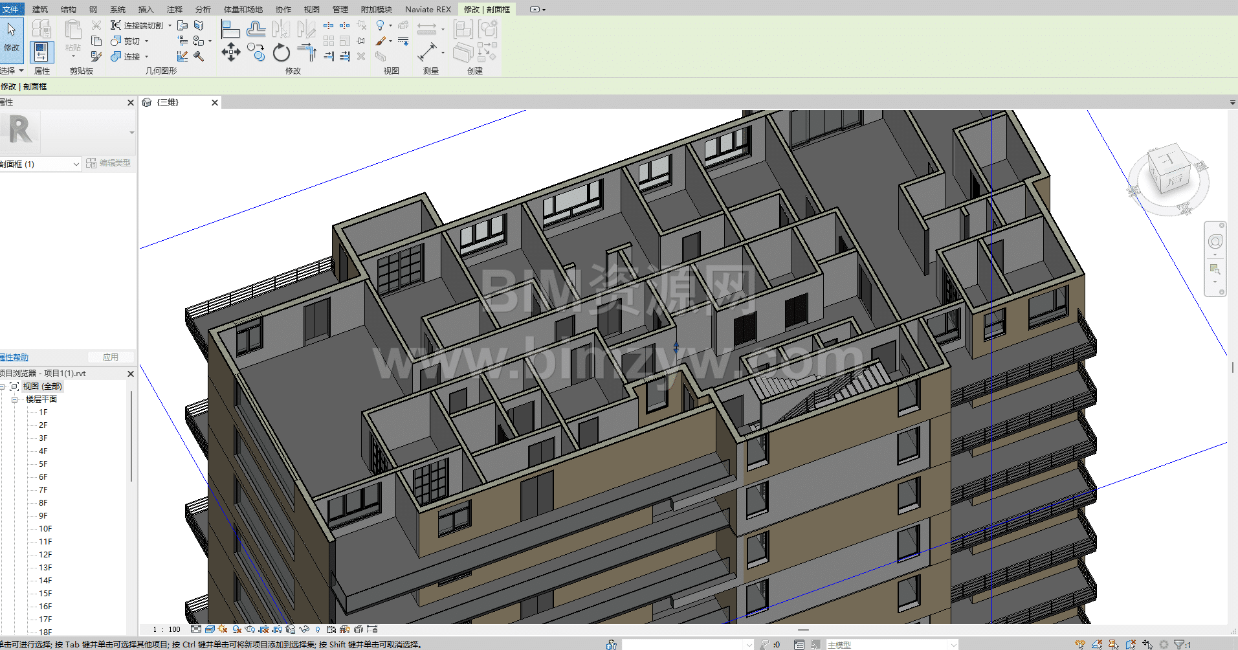The image size is (1238, 650).
Task: Click the 编辑类型 button
Action: coord(109,163)
